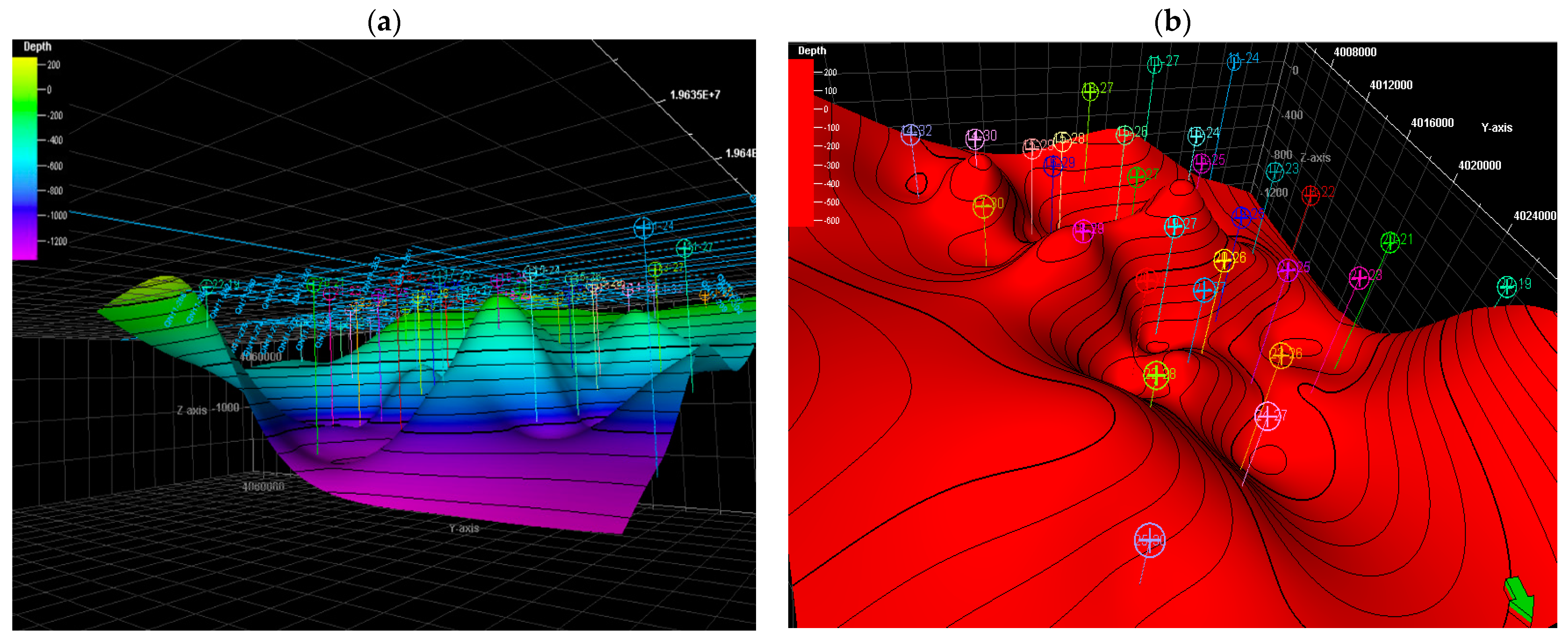
Task: Click the 4024000 Y-axis tick label
Action: click(x=1535, y=216)
